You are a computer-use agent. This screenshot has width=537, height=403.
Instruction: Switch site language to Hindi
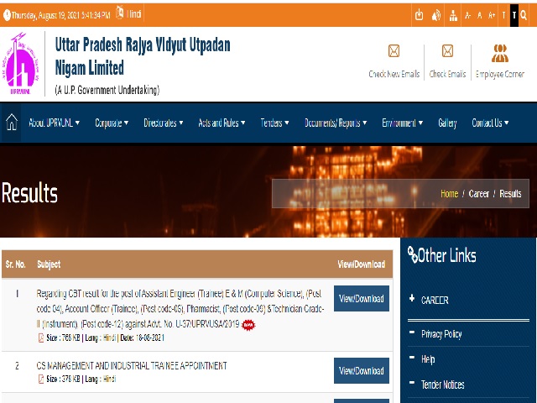pyautogui.click(x=134, y=14)
